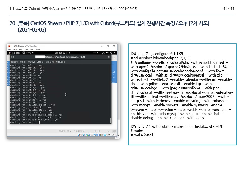Minimize the Oracle VM VirtualBox window

click(x=101, y=46)
